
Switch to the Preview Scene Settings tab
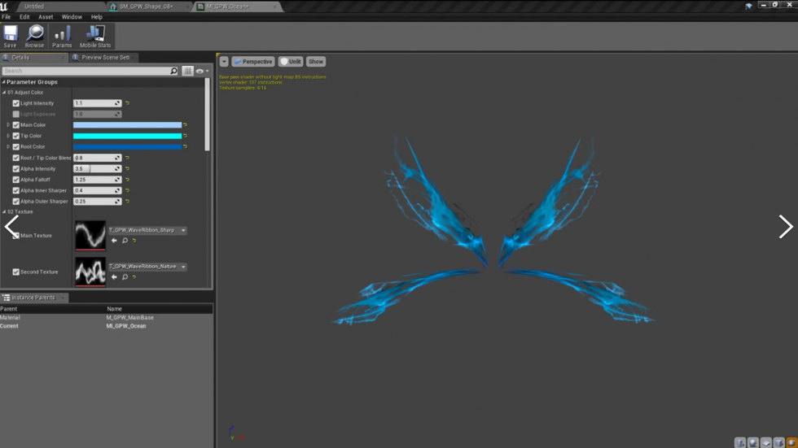coord(105,58)
